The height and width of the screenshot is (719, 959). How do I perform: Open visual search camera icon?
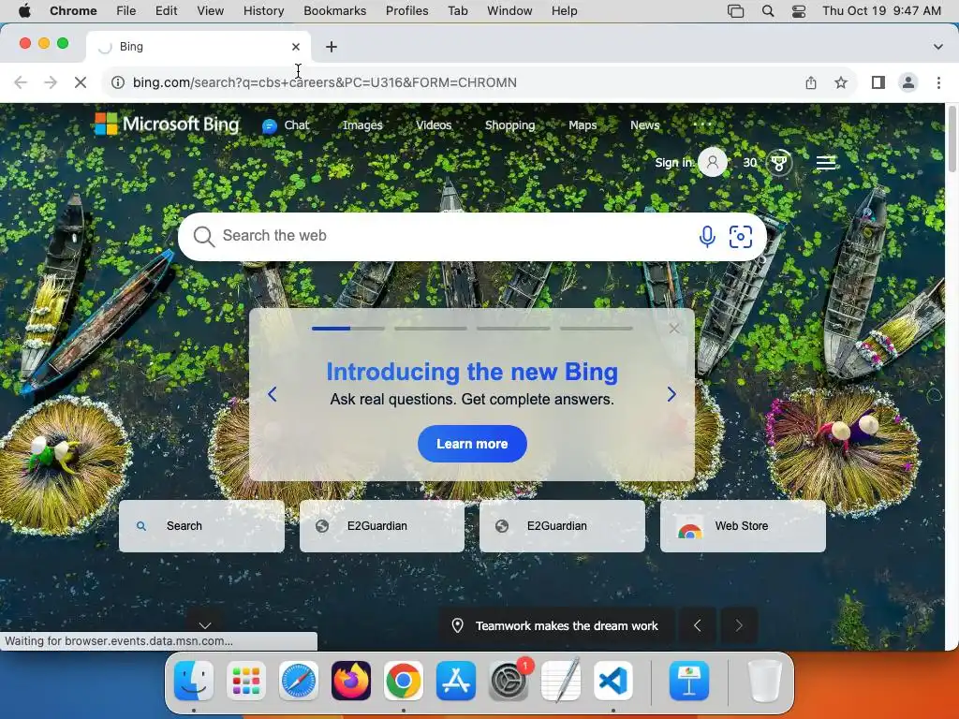tap(741, 237)
